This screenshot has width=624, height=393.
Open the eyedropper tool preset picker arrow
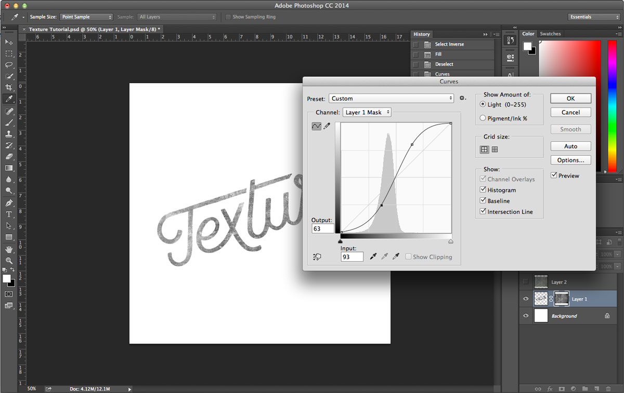point(23,17)
